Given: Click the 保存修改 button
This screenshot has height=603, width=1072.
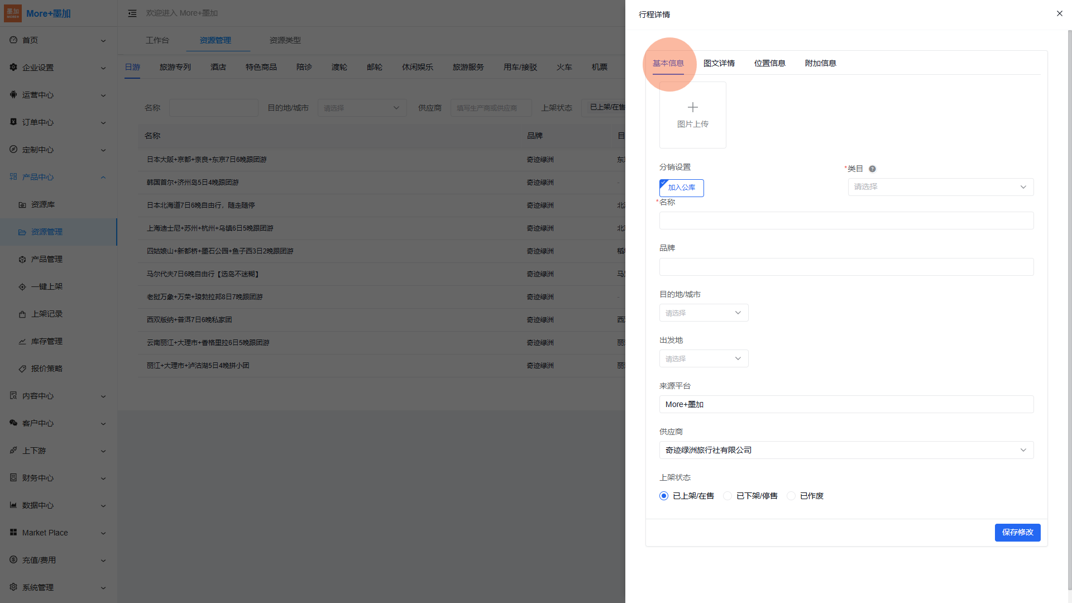Looking at the screenshot, I should click(x=1017, y=532).
